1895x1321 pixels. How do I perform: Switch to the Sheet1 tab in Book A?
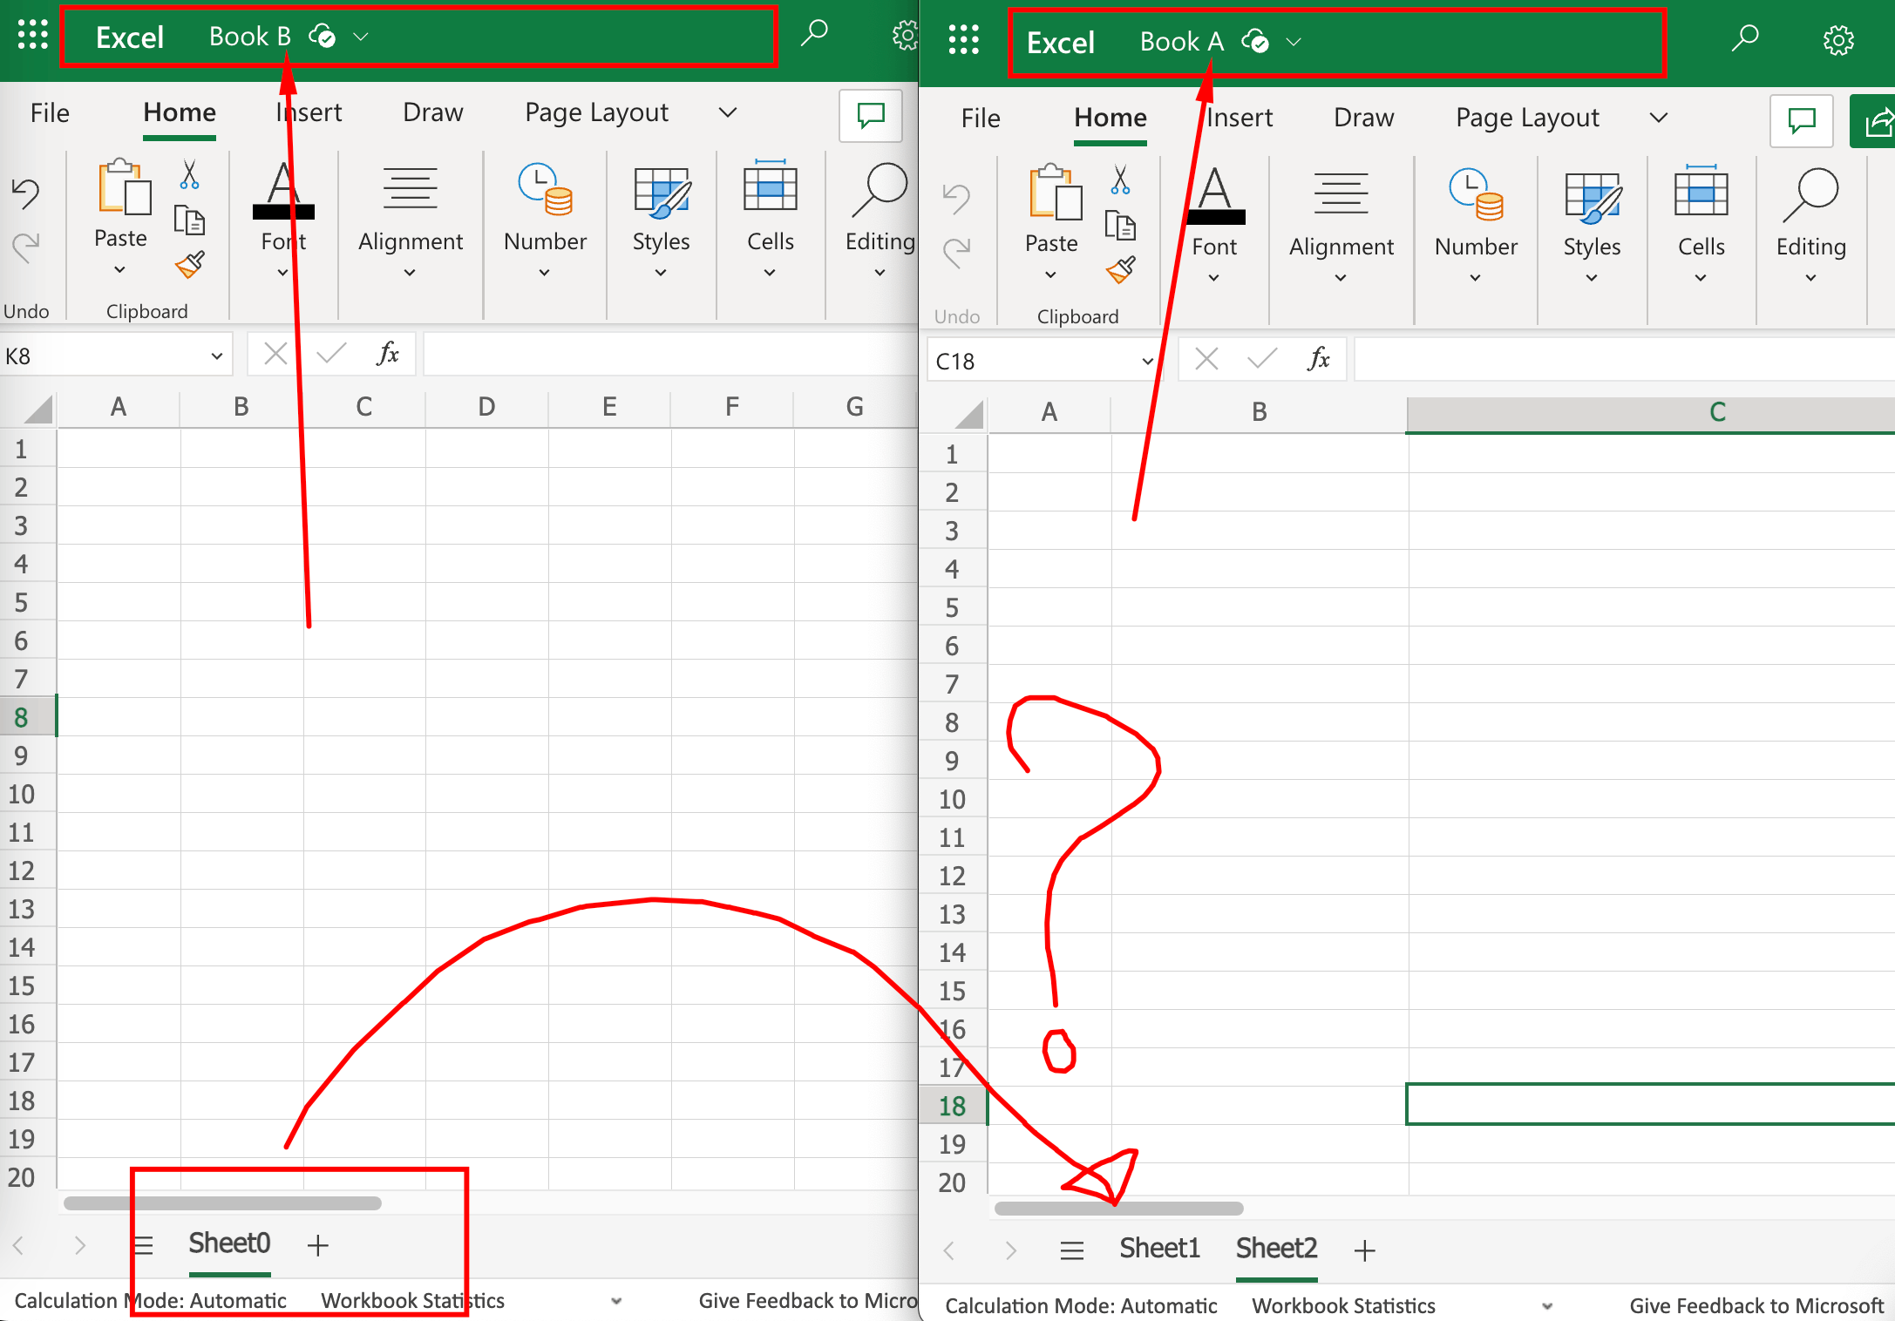pos(1159,1249)
